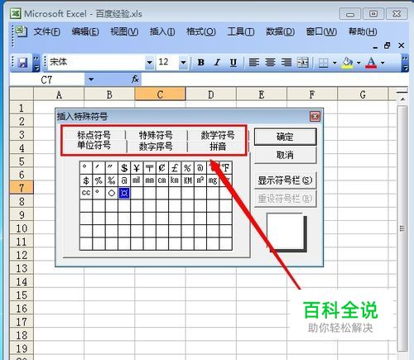Toggle Italic formatting
This screenshot has width=414, height=360.
coord(217,62)
